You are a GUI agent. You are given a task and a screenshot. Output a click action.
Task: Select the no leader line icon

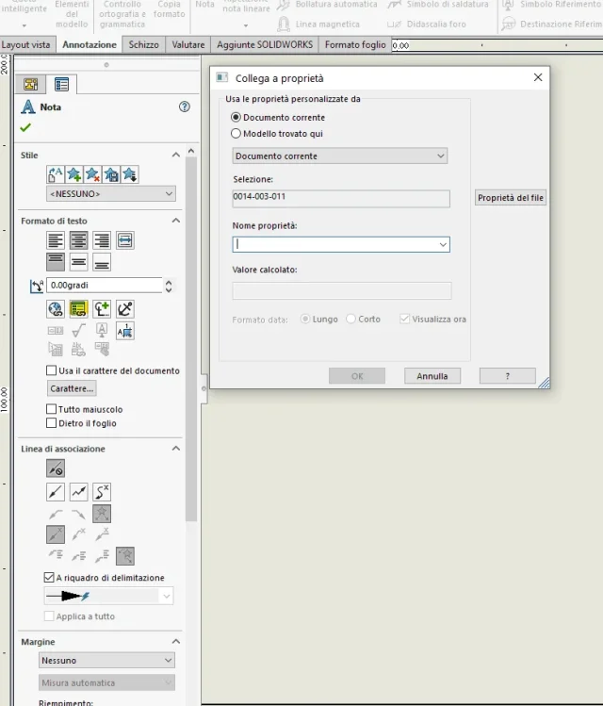[56, 468]
